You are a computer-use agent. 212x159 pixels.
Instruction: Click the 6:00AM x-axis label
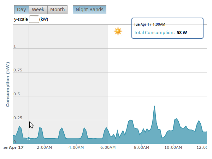pyautogui.click(x=107, y=148)
